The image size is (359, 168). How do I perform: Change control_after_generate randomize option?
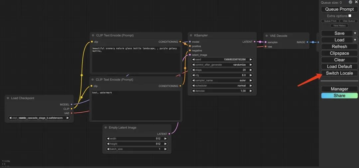pos(222,65)
